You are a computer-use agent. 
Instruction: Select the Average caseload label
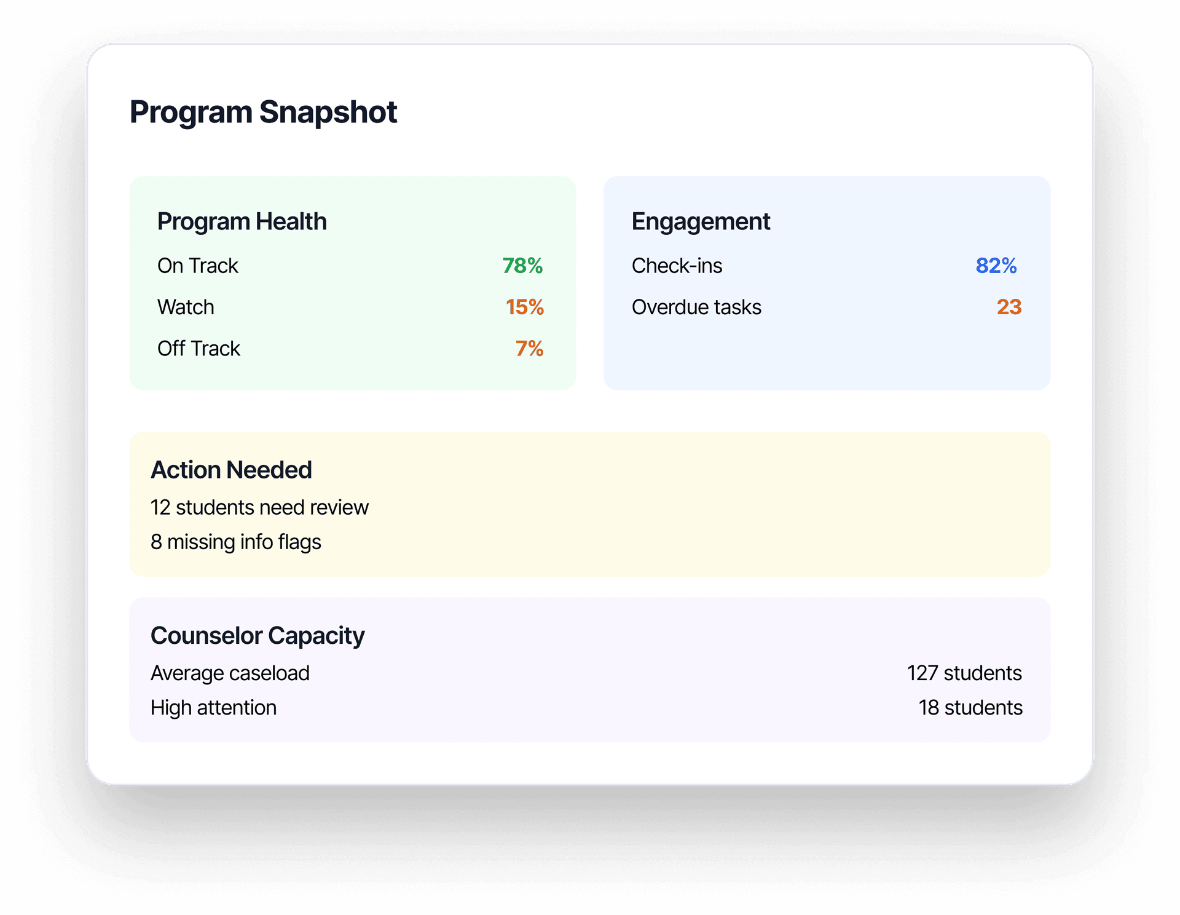[x=230, y=673]
